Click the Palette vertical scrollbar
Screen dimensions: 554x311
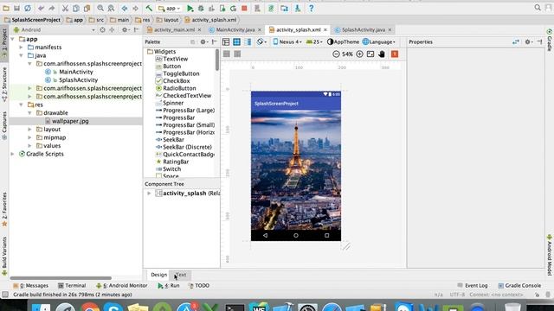click(x=217, y=60)
